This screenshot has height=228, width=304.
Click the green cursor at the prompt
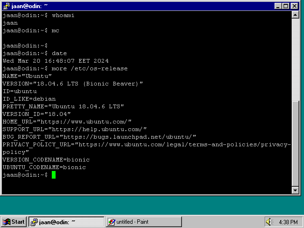pos(54,175)
